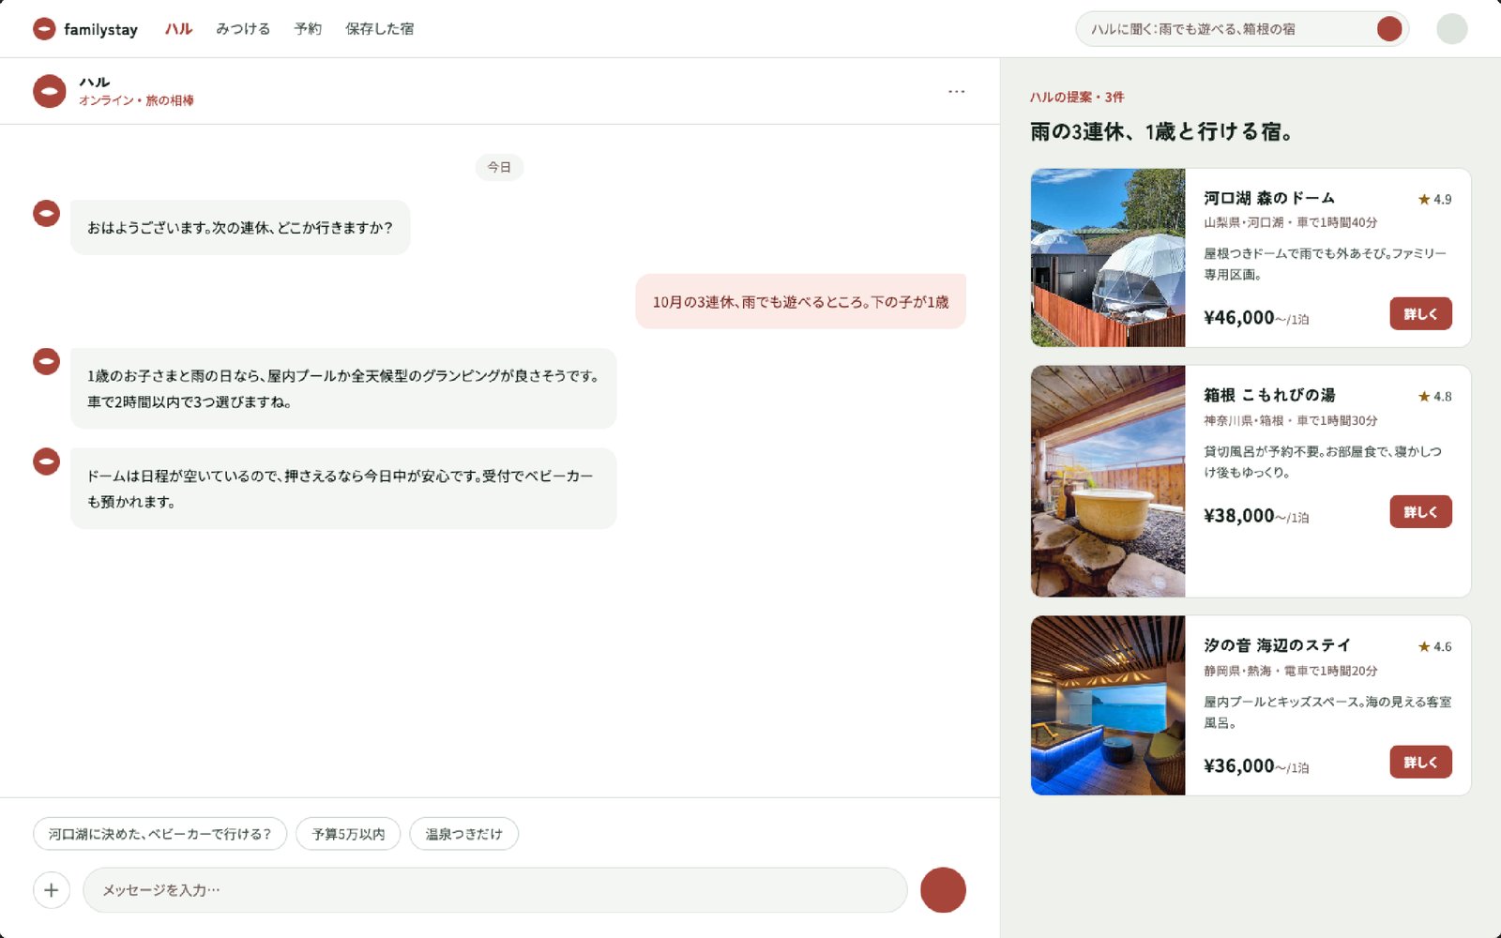Submit the top search with red button

coord(1389,29)
